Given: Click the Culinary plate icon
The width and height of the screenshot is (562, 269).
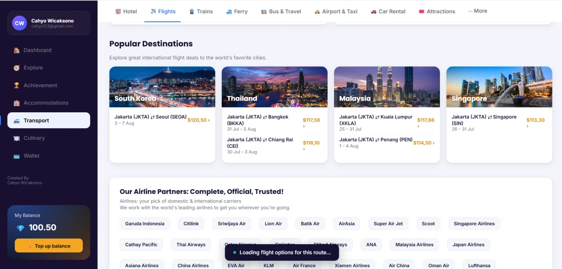Looking at the screenshot, I should tap(16, 138).
